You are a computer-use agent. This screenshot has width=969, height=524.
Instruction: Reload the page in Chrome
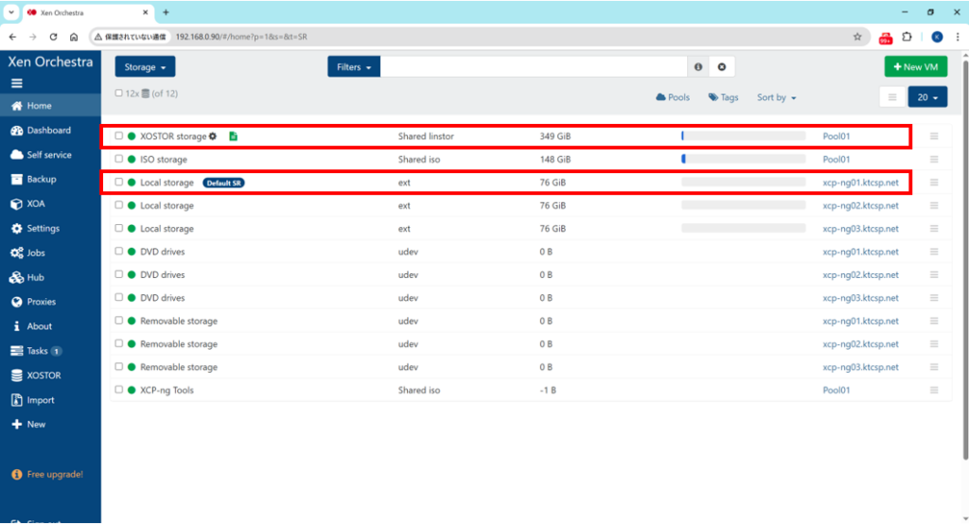click(54, 37)
